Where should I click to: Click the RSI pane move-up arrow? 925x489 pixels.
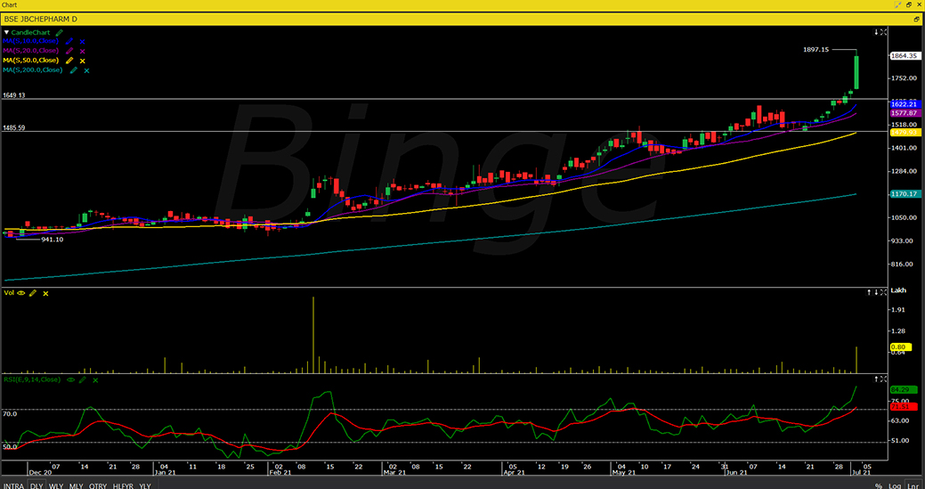pyautogui.click(x=877, y=378)
